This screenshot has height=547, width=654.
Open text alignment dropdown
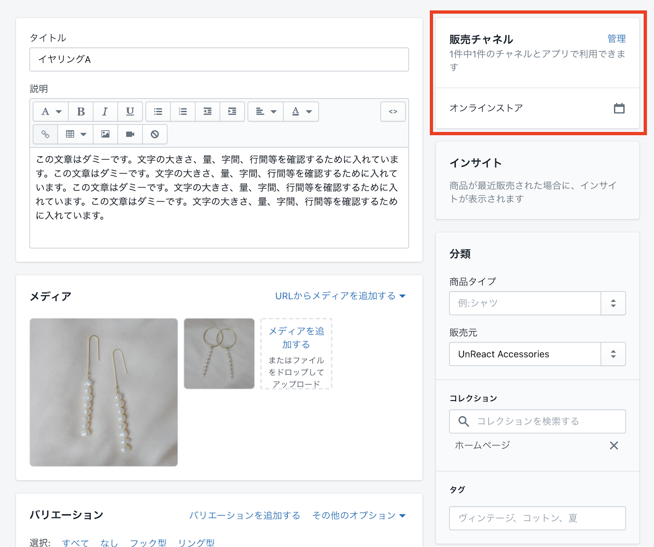point(266,112)
